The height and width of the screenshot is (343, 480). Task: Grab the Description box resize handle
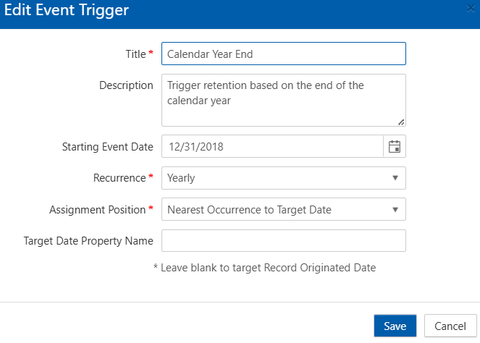(401, 122)
